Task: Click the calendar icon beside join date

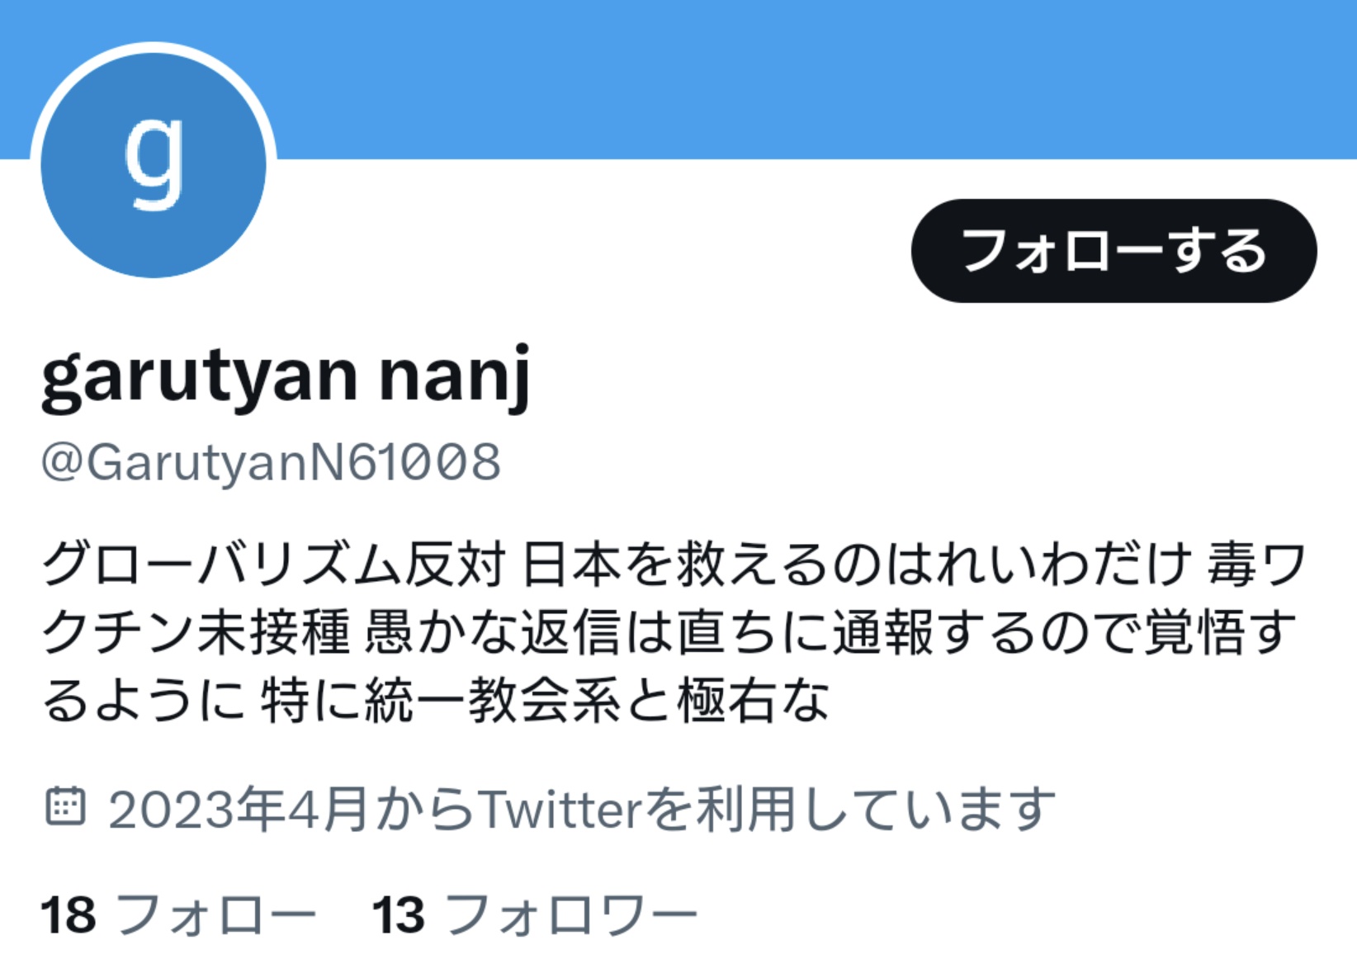Action: point(65,807)
